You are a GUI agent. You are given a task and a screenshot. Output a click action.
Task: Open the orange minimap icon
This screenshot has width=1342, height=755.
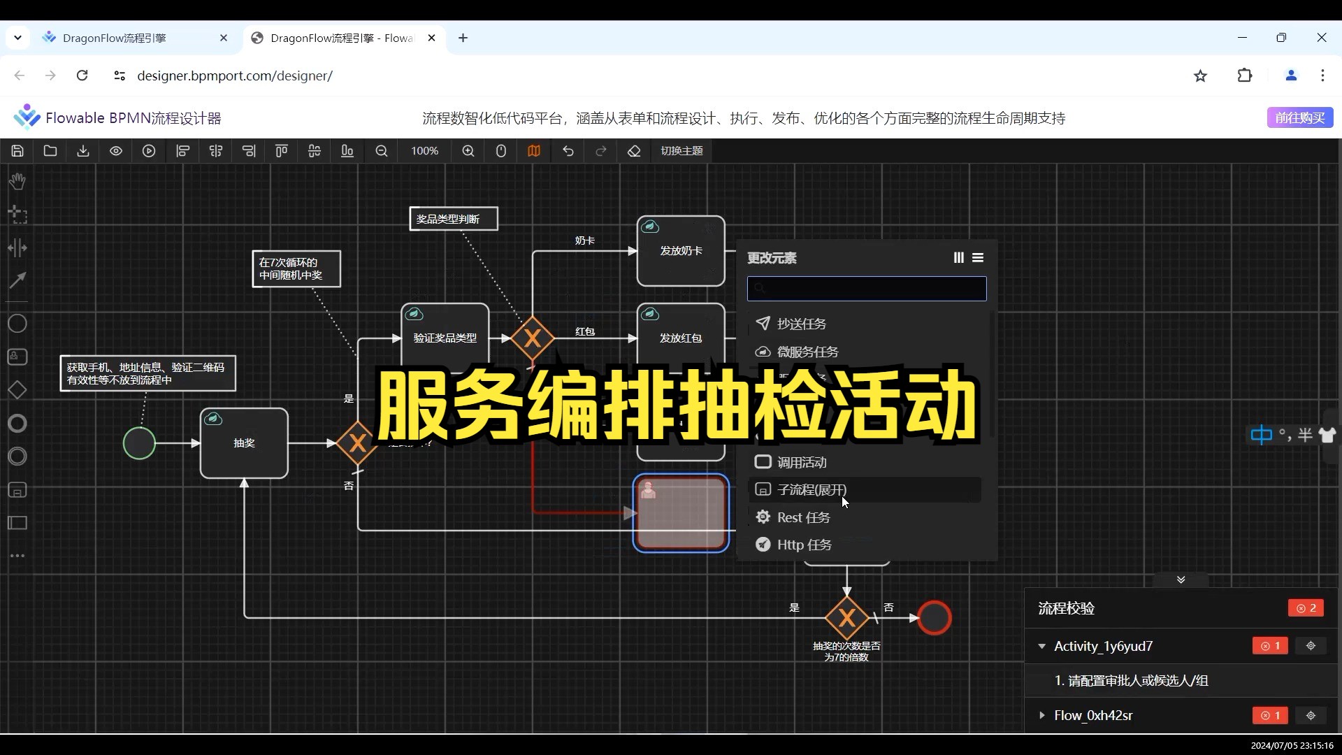pos(533,151)
